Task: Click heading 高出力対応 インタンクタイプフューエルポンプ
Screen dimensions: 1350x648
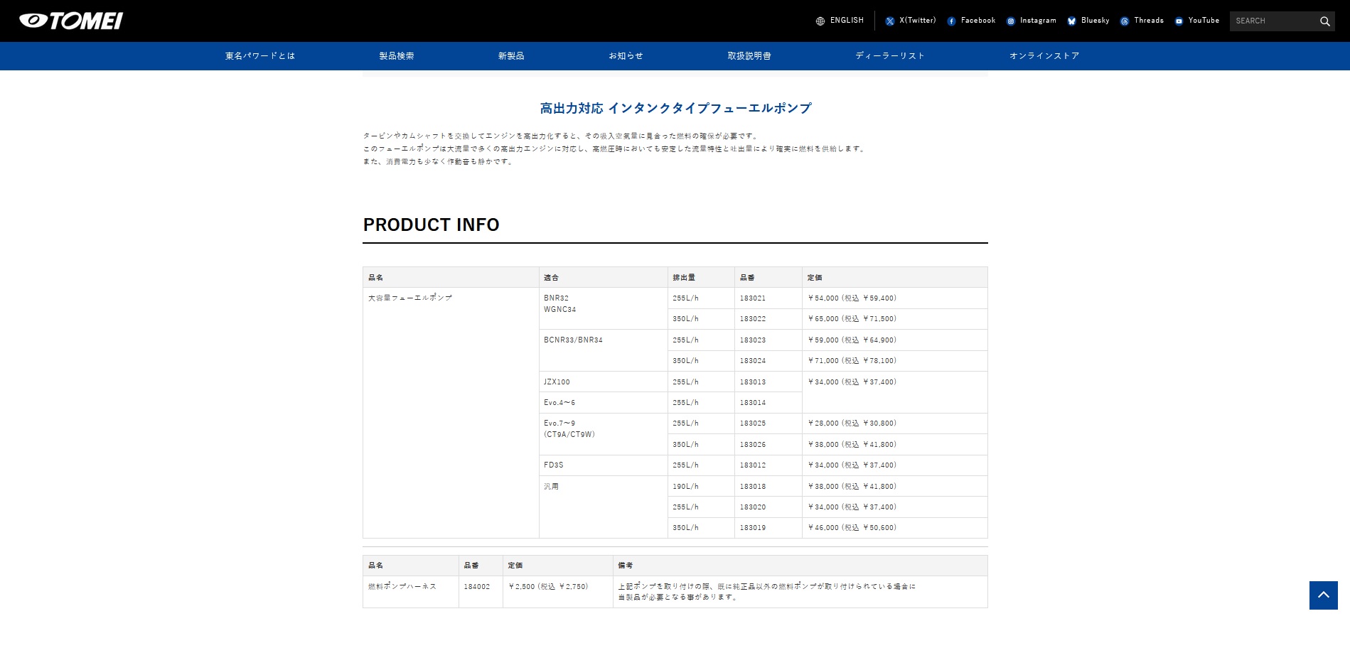Action: (x=675, y=108)
